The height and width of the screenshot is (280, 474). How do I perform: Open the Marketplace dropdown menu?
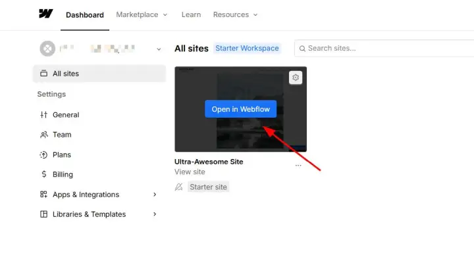[142, 14]
